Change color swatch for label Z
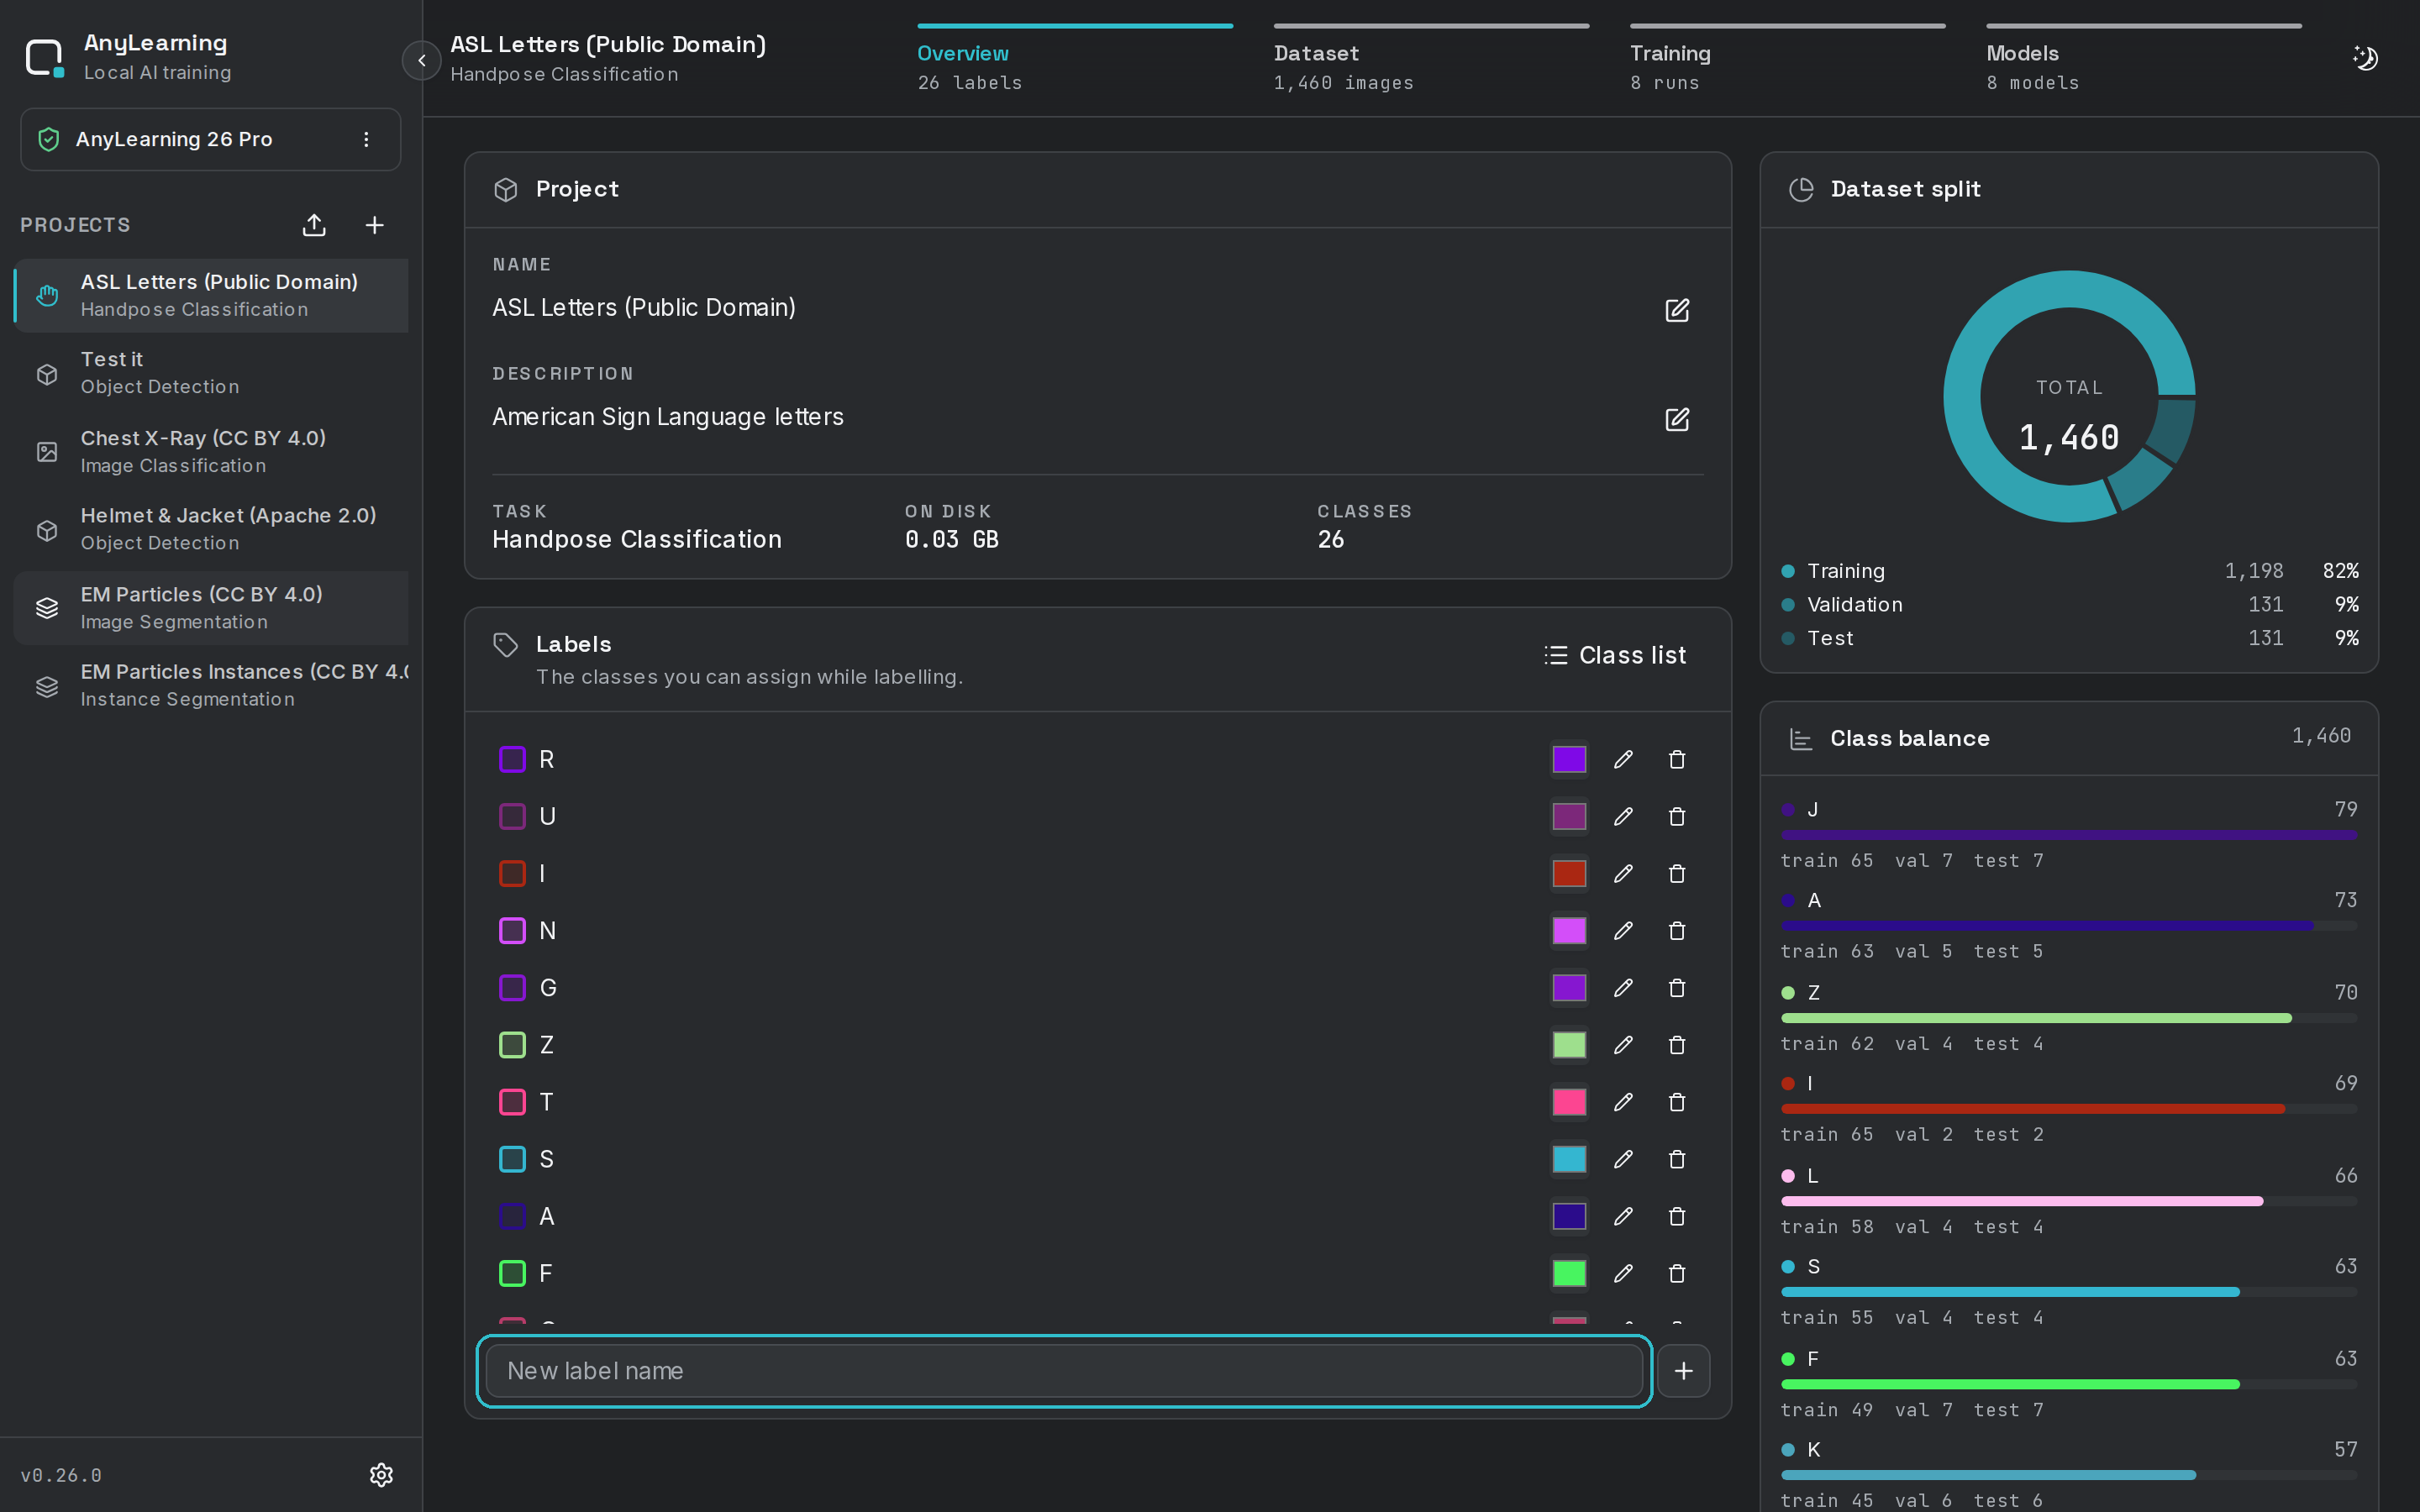The image size is (2420, 1512). pos(1569,1045)
